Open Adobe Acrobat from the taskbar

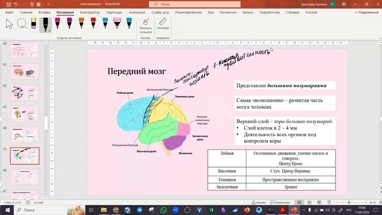(x=282, y=210)
